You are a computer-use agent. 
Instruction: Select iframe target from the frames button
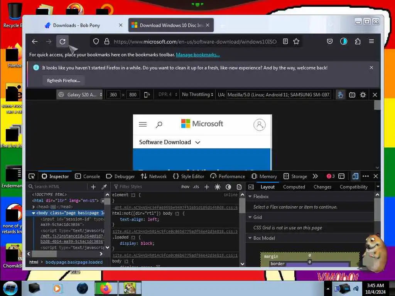coord(341,177)
